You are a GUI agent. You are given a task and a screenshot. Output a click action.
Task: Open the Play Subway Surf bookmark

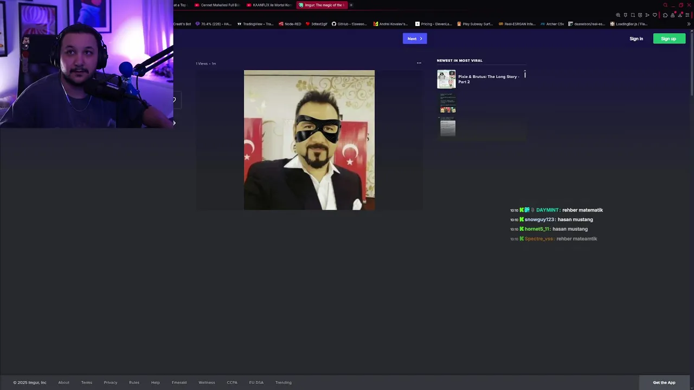click(x=475, y=24)
